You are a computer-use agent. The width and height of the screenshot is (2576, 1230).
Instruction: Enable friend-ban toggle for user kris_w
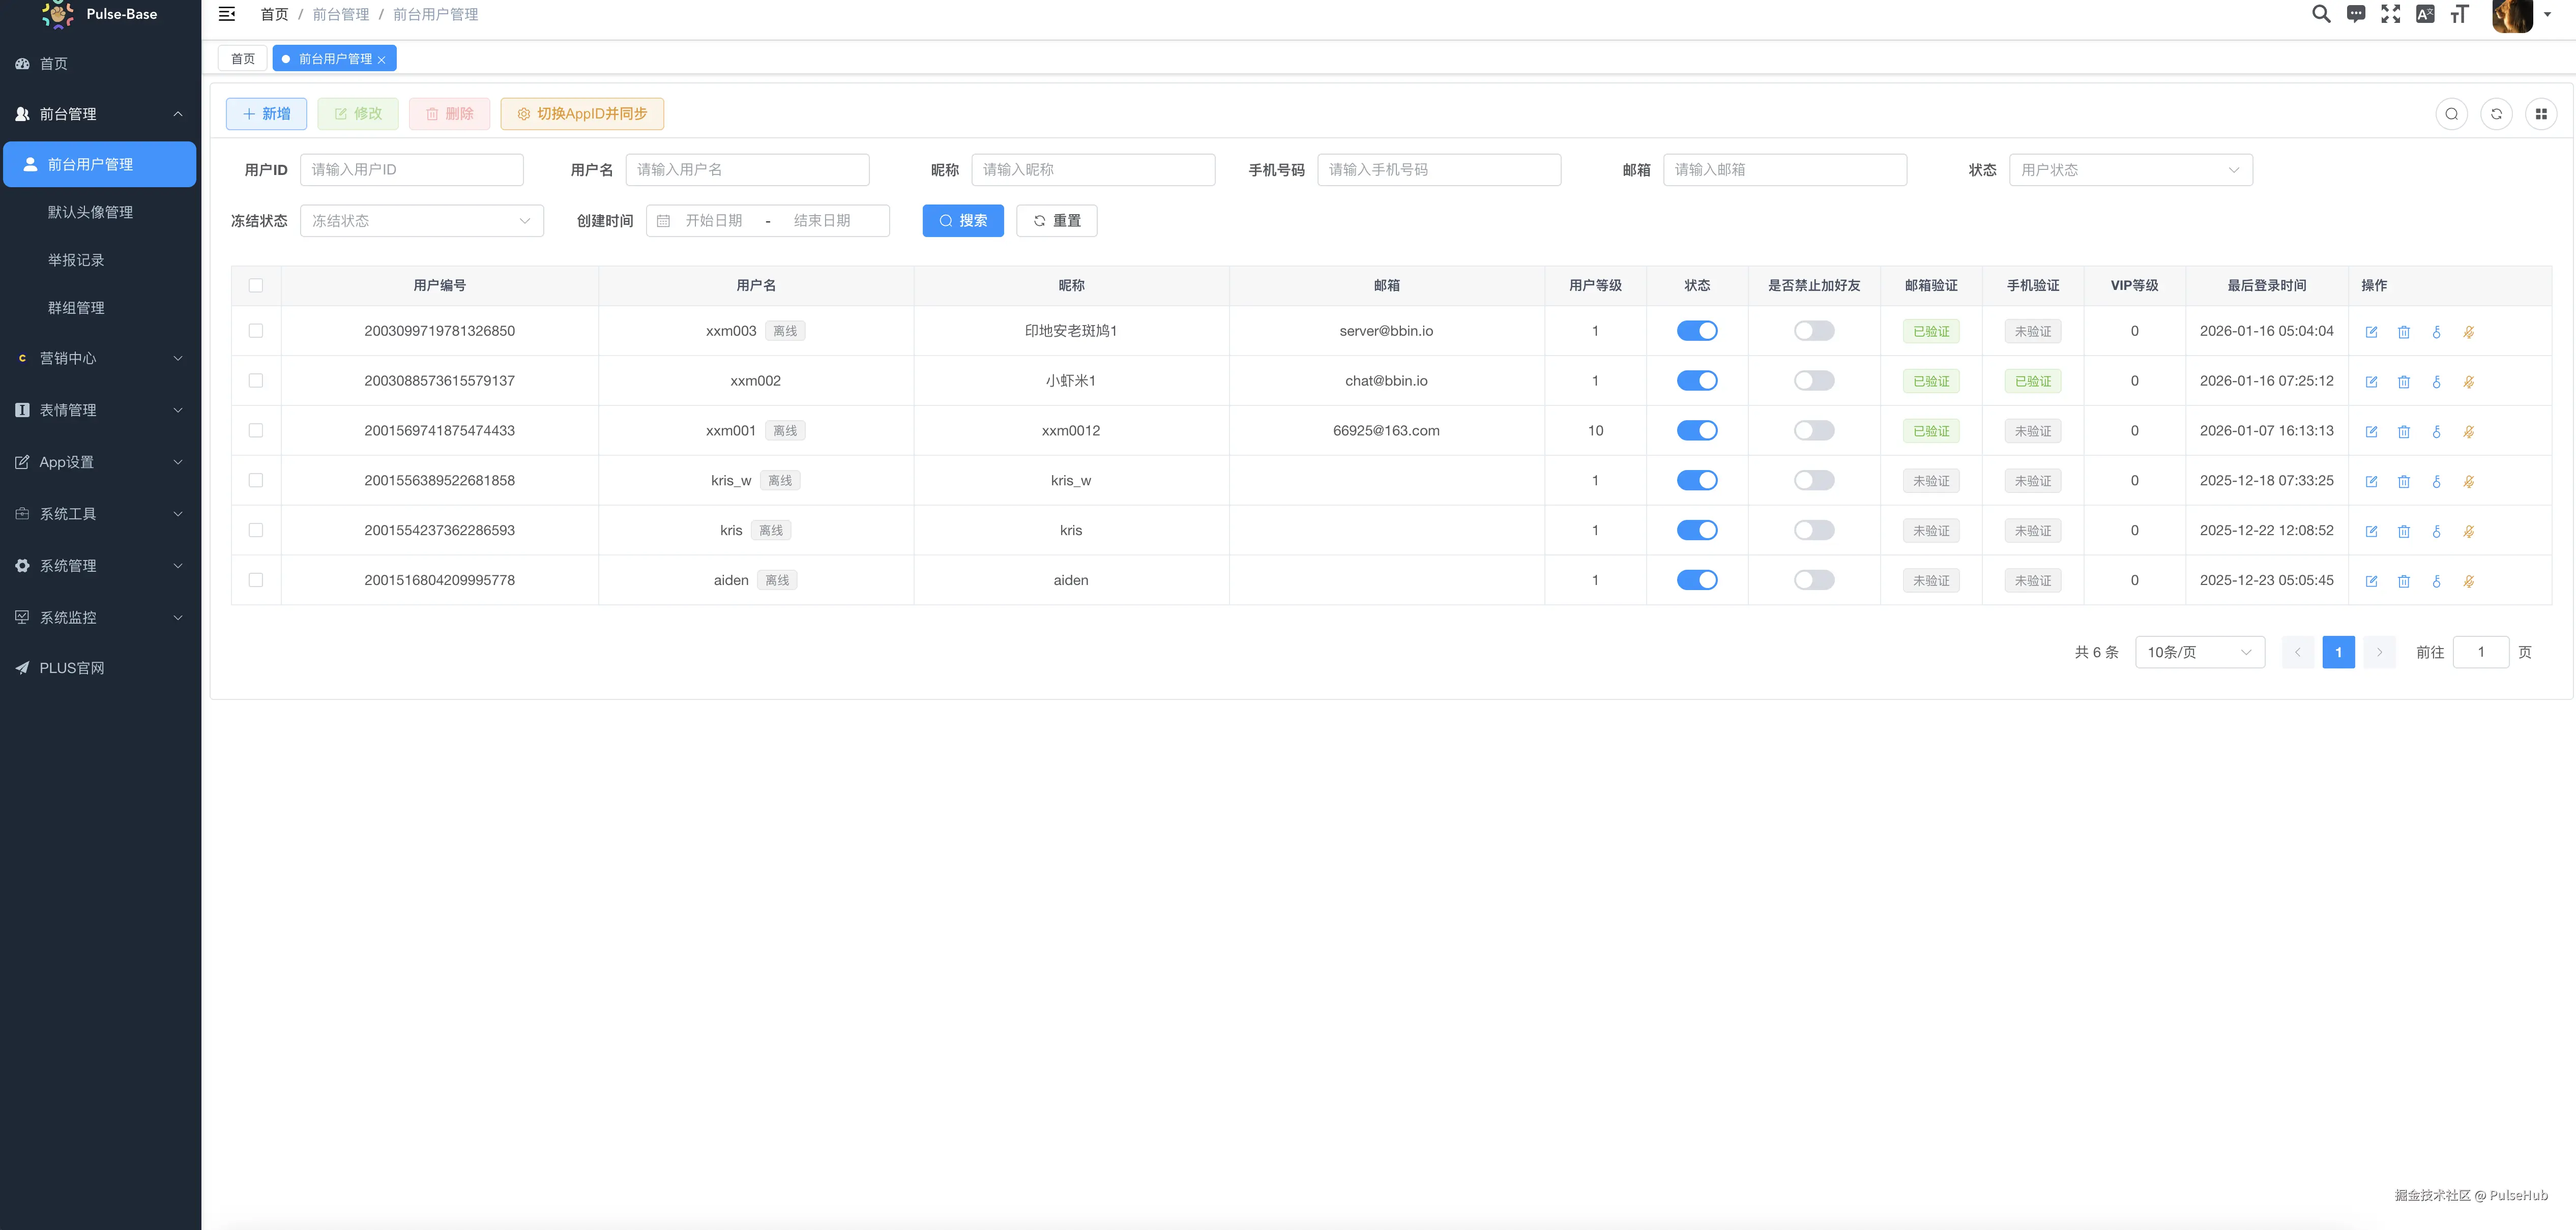pyautogui.click(x=1814, y=481)
